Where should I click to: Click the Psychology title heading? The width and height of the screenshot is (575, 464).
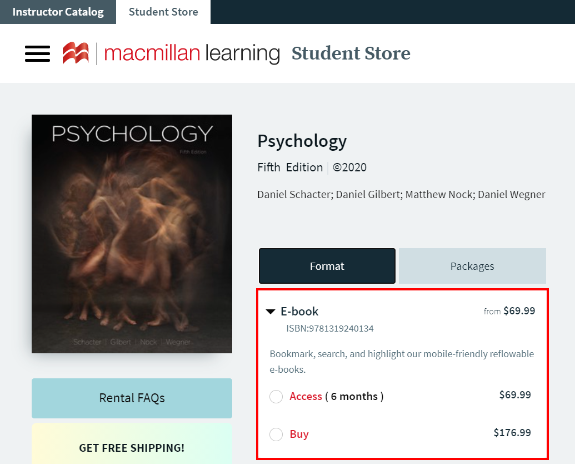tap(302, 141)
